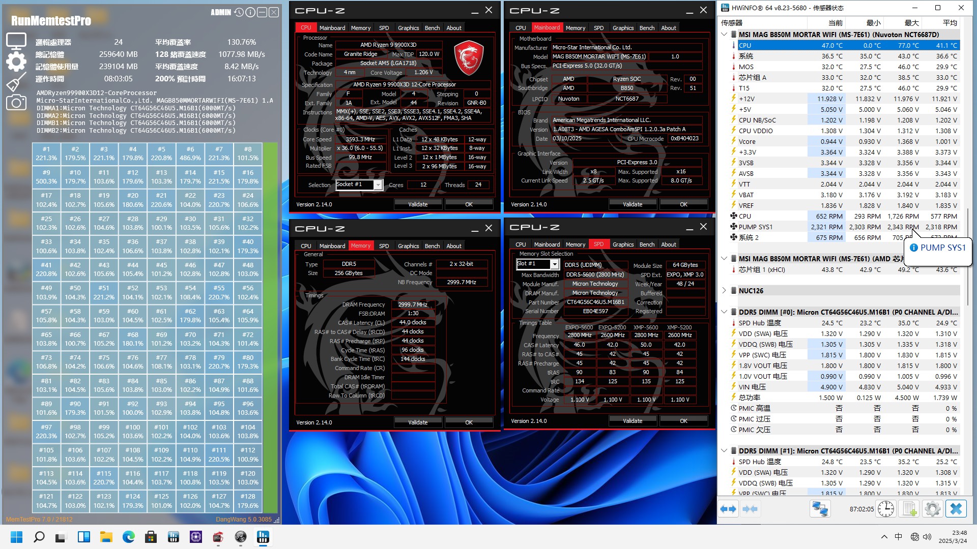977x549 pixels.
Task: Switch to active HWiNFO taskbar icon
Action: [263, 537]
